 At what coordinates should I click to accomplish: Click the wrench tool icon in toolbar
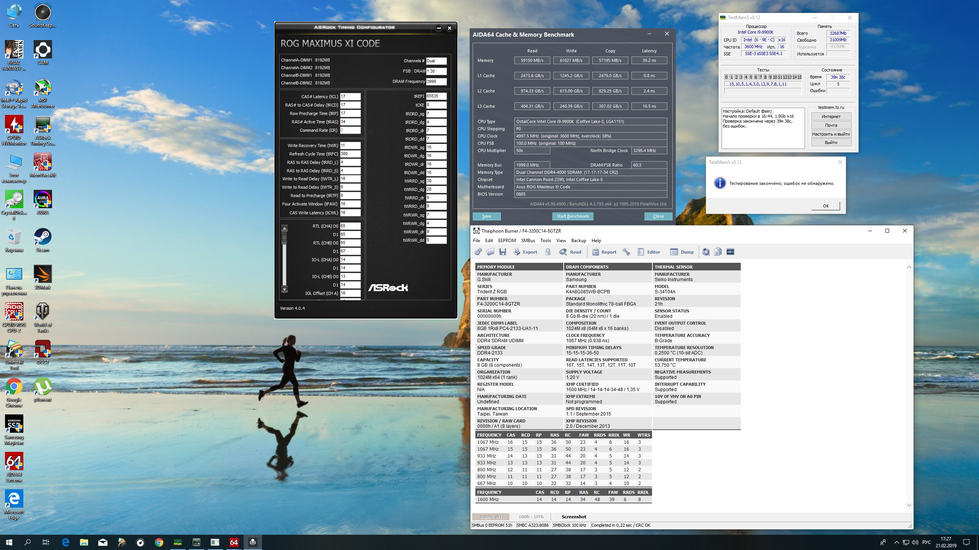626,252
